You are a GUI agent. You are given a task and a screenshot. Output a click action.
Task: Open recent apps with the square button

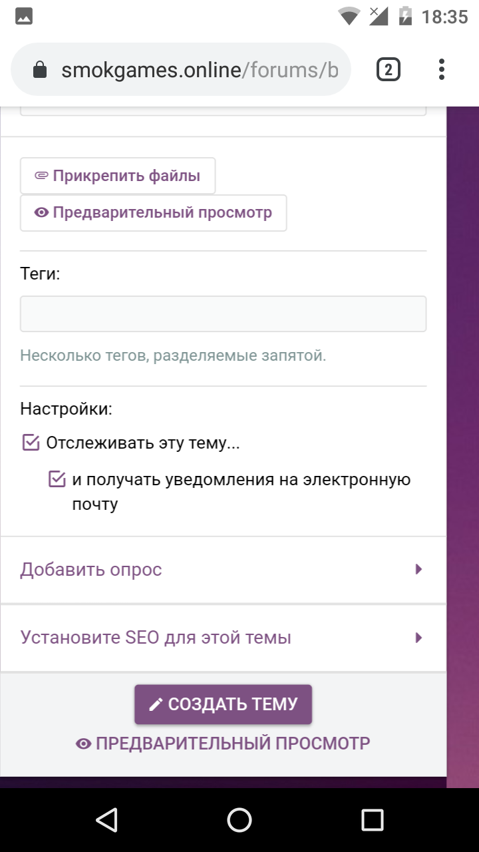pyautogui.click(x=373, y=820)
